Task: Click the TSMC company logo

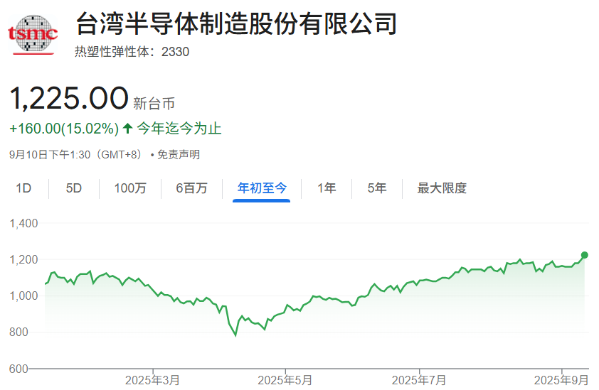Action: (33, 34)
